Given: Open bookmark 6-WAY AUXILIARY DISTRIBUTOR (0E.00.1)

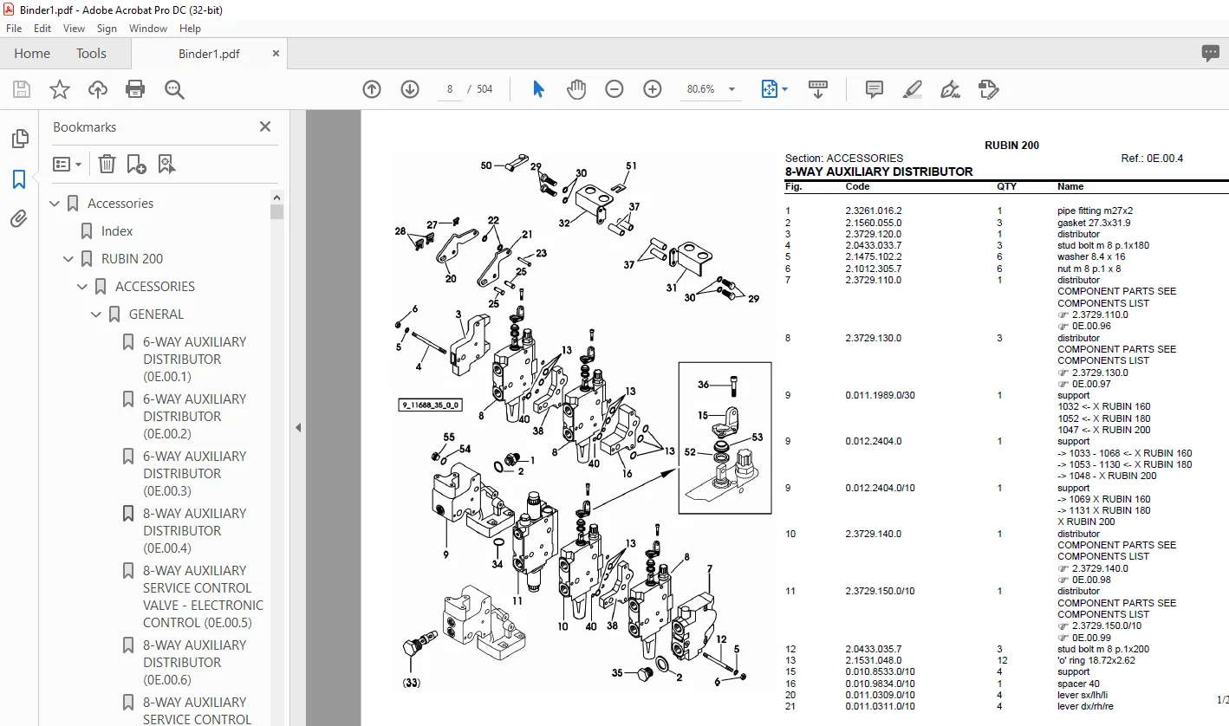Looking at the screenshot, I should click(x=195, y=360).
